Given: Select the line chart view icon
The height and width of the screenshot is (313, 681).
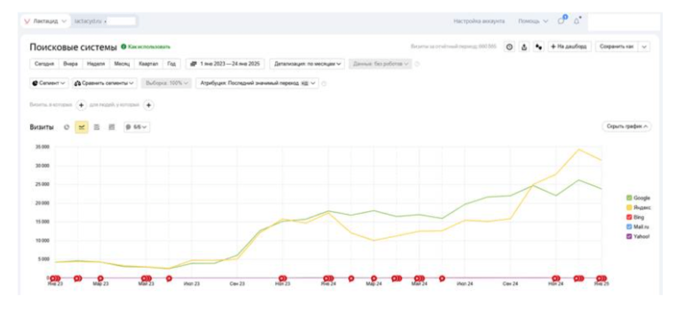Looking at the screenshot, I should click(81, 127).
